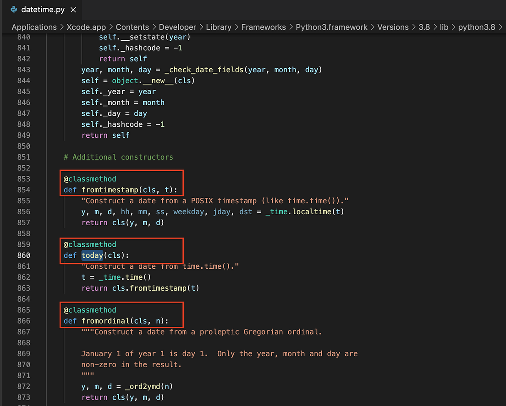Close the datetime.py tab
506x406 pixels.
pyautogui.click(x=73, y=9)
